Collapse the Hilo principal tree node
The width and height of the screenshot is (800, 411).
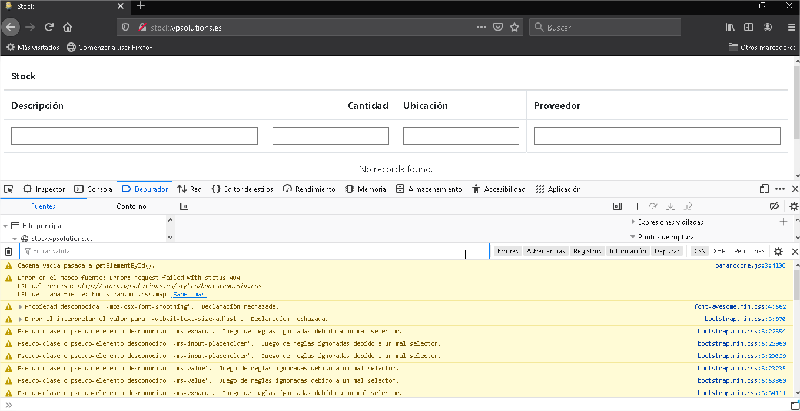click(x=6, y=226)
